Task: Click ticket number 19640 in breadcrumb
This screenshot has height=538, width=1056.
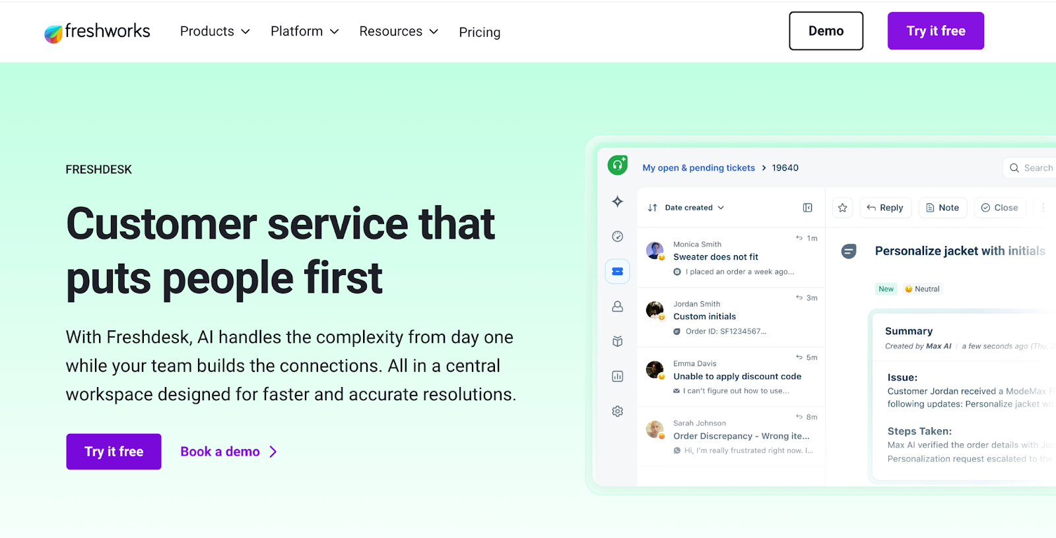Action: click(x=785, y=168)
